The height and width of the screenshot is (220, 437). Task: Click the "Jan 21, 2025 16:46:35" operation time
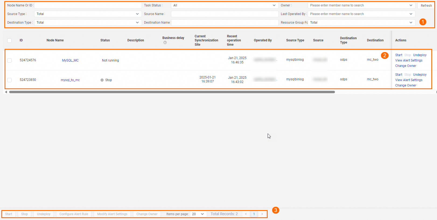[x=237, y=60]
